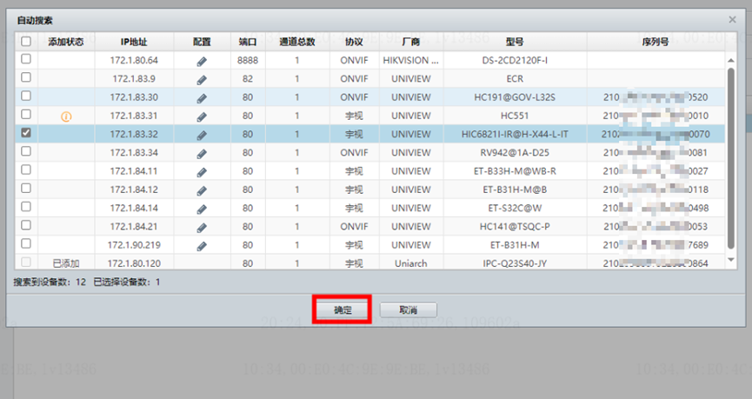Select model HC551 cell

[x=515, y=116]
